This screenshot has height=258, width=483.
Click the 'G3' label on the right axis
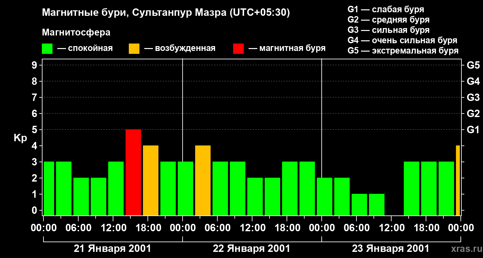473,97
